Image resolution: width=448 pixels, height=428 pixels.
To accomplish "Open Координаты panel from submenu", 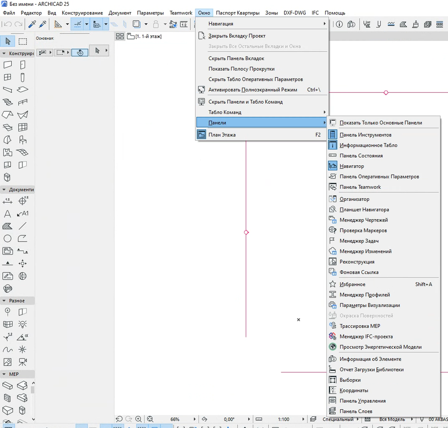I will pyautogui.click(x=353, y=390).
